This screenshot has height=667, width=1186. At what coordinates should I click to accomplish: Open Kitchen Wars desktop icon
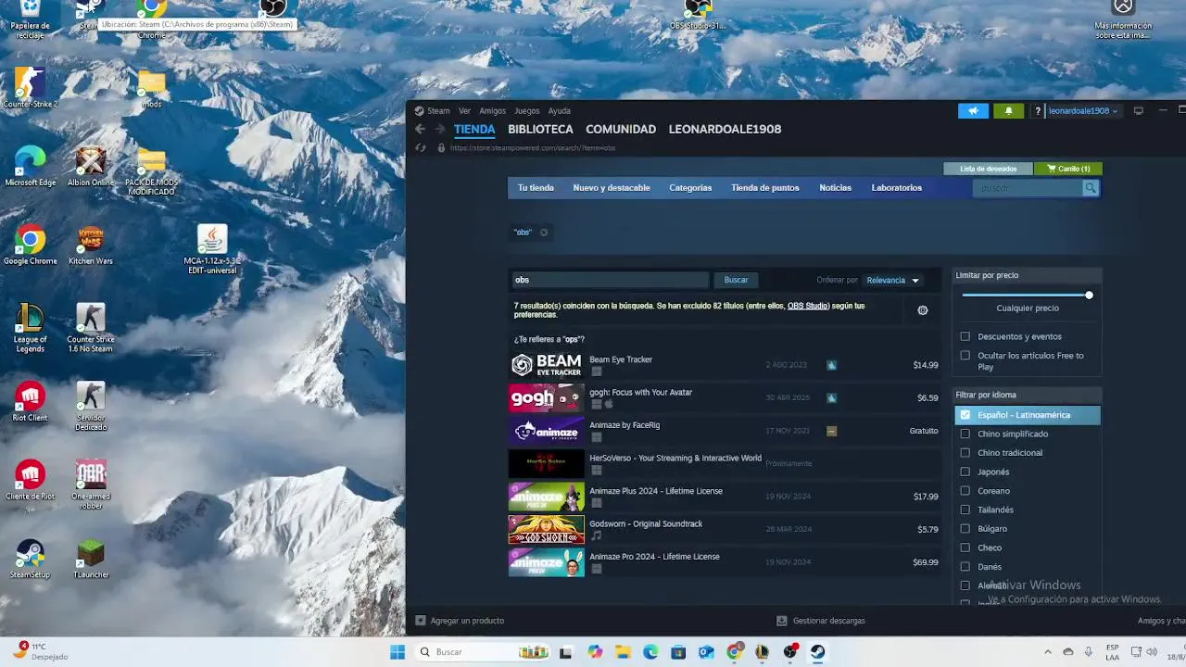[91, 245]
